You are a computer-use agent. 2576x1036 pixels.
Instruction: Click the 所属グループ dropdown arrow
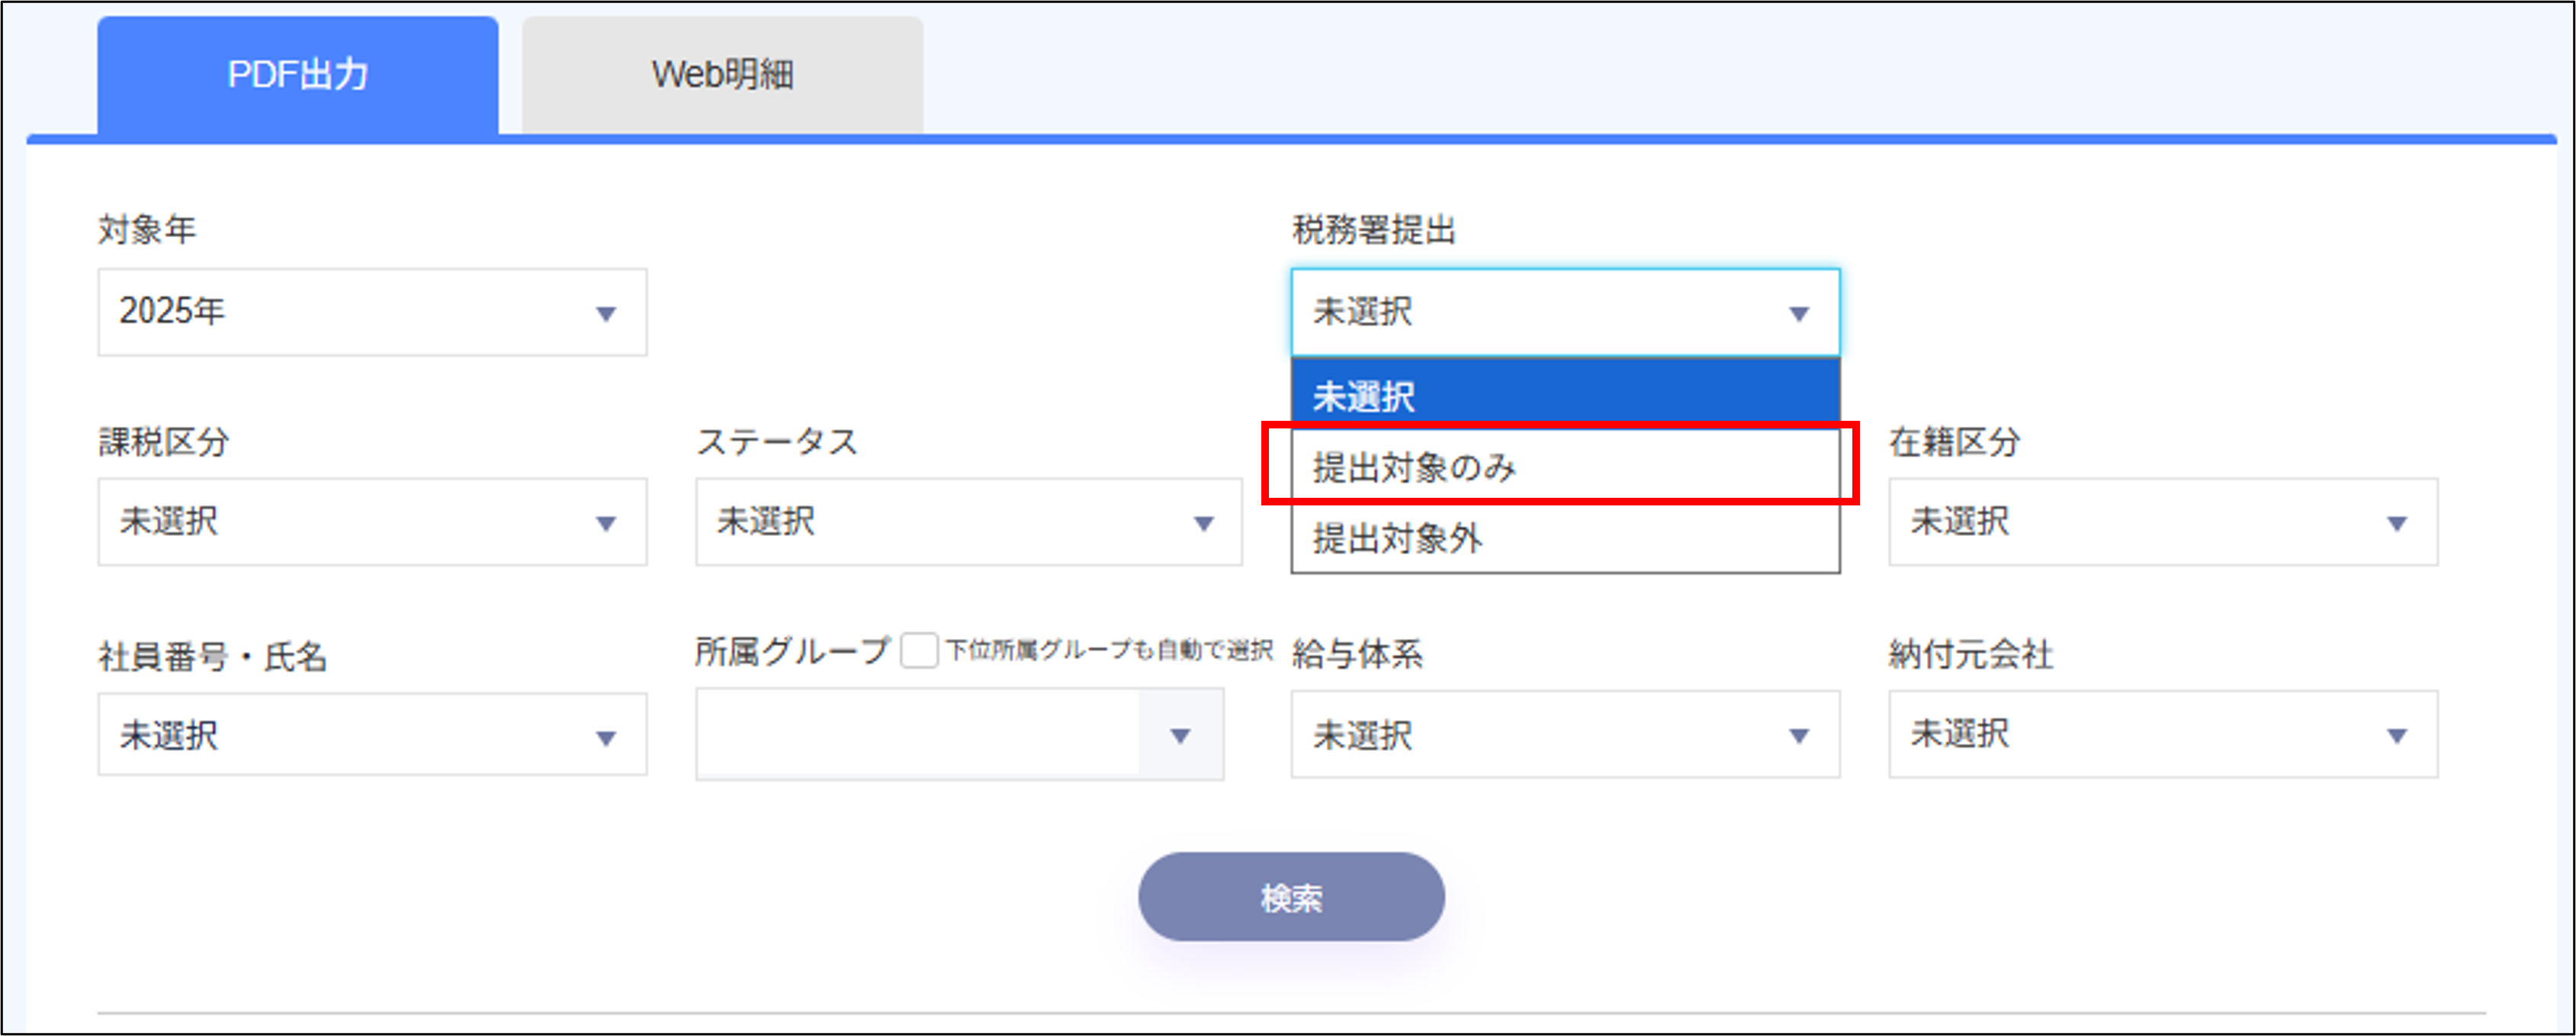pyautogui.click(x=1180, y=736)
